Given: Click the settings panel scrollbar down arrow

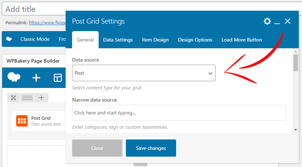Looking at the screenshot, I should point(296,130).
